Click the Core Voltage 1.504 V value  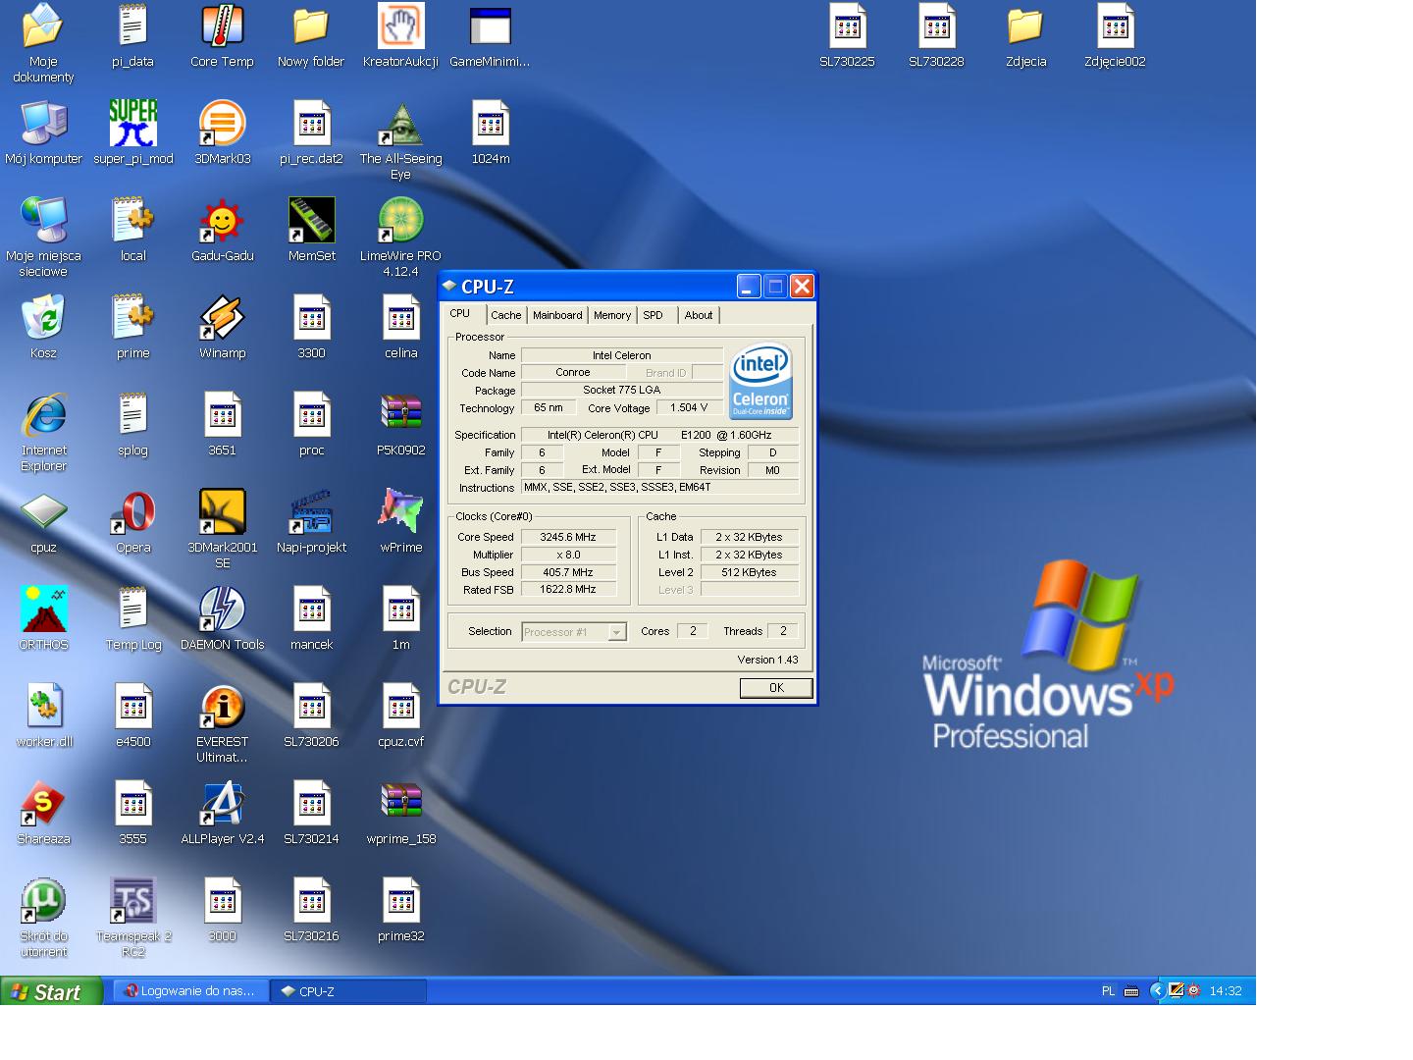(x=689, y=407)
